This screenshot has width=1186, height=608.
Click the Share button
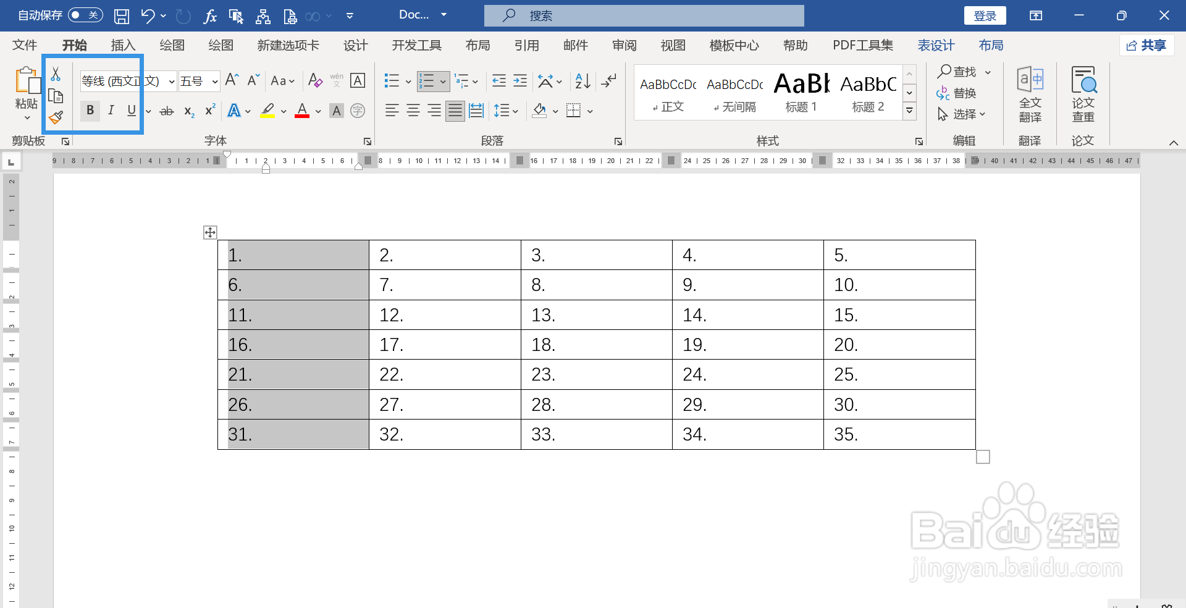[x=1146, y=45]
